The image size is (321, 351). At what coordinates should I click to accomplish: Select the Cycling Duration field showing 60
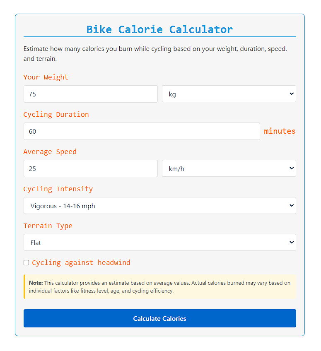coord(142,131)
